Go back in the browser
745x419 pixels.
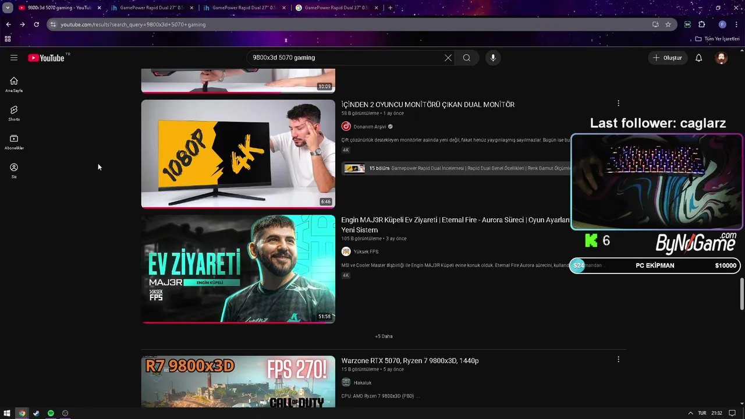pyautogui.click(x=8, y=24)
